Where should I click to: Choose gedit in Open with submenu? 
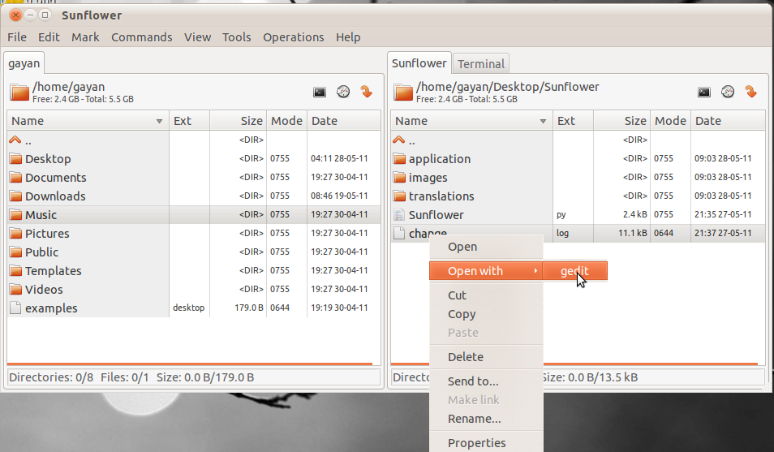575,271
